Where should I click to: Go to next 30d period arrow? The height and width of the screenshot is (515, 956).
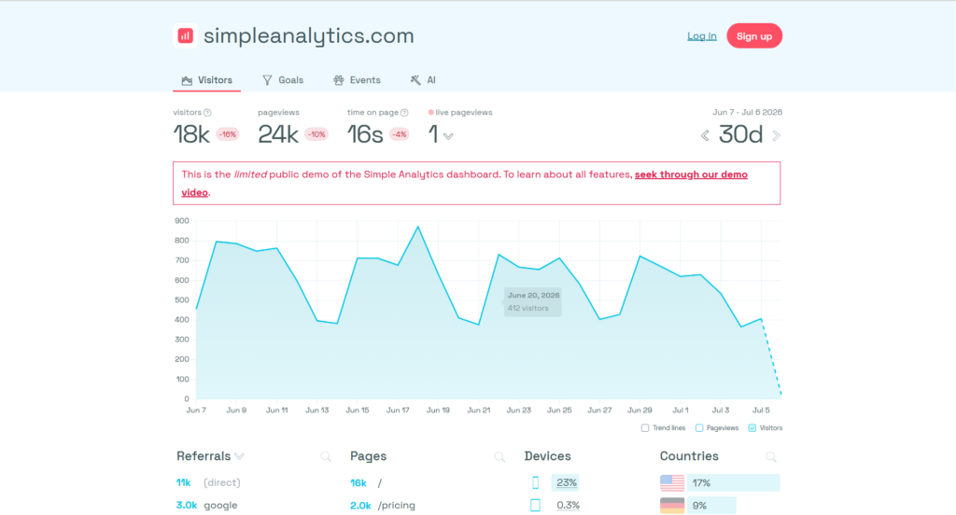tap(776, 136)
